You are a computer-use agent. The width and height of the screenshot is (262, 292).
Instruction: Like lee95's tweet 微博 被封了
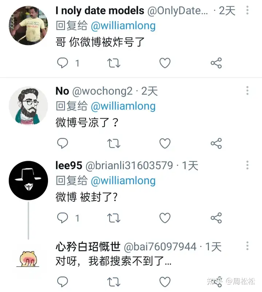tap(165, 218)
